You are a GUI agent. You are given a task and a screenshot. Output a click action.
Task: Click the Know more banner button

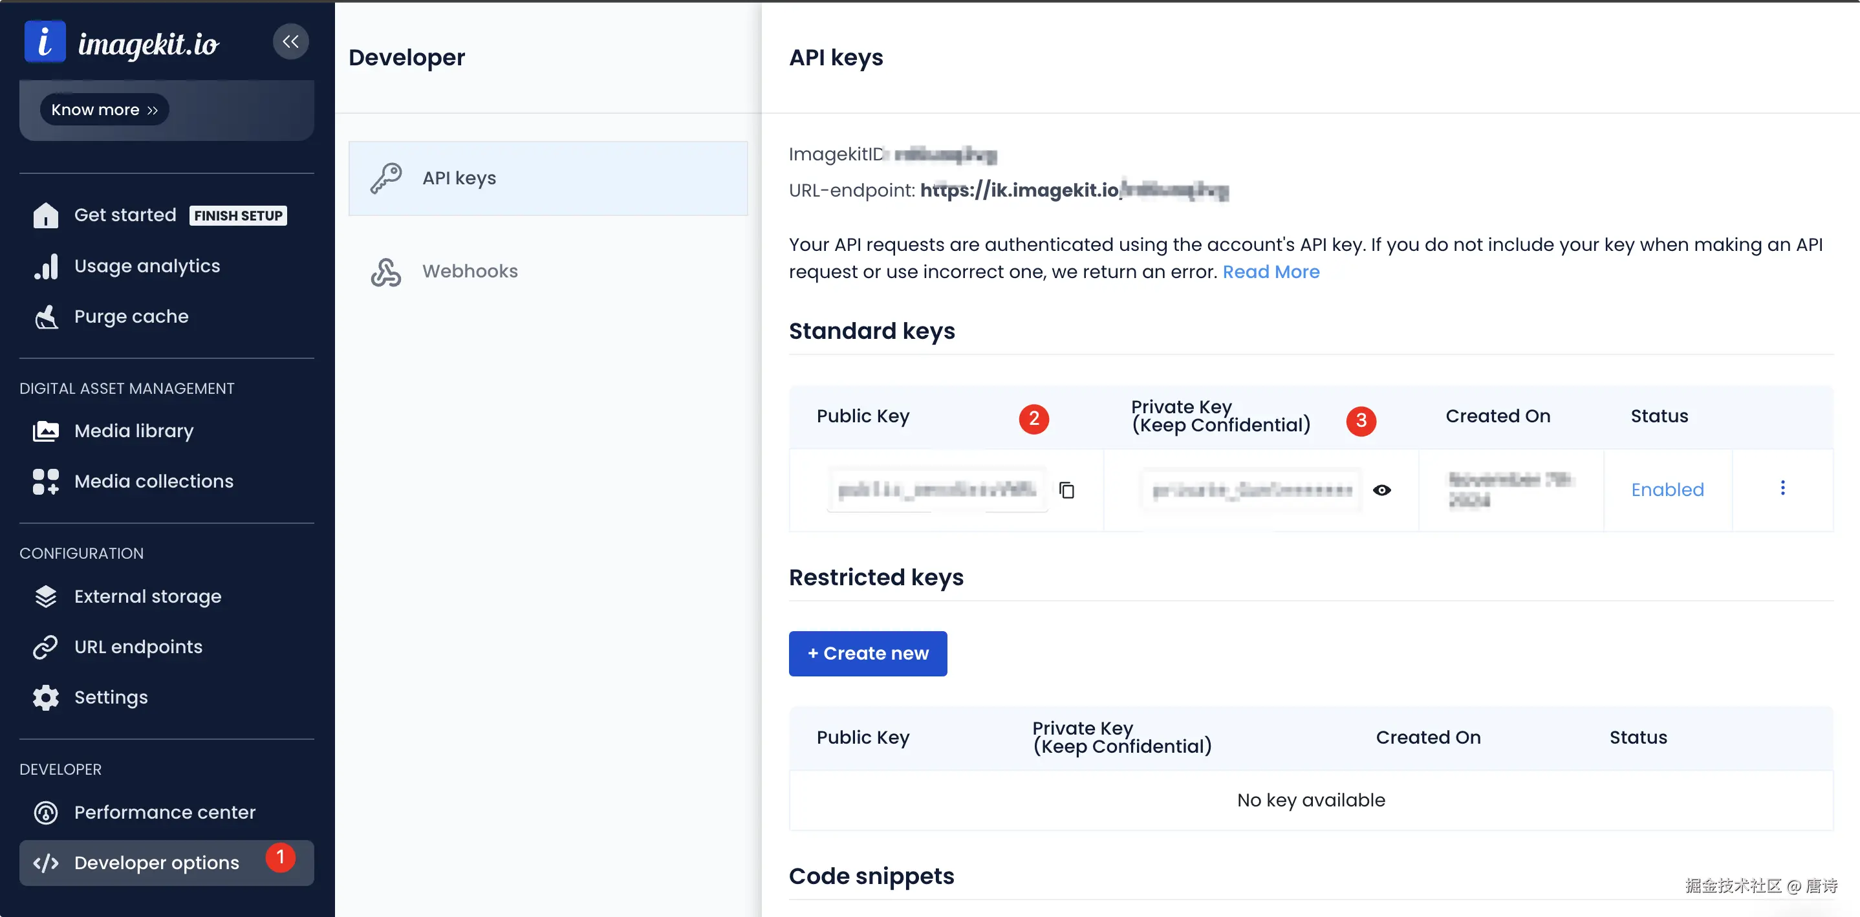pyautogui.click(x=104, y=110)
